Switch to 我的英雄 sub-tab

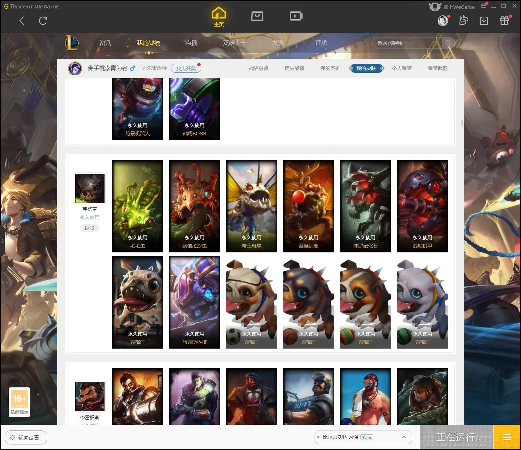(x=330, y=68)
